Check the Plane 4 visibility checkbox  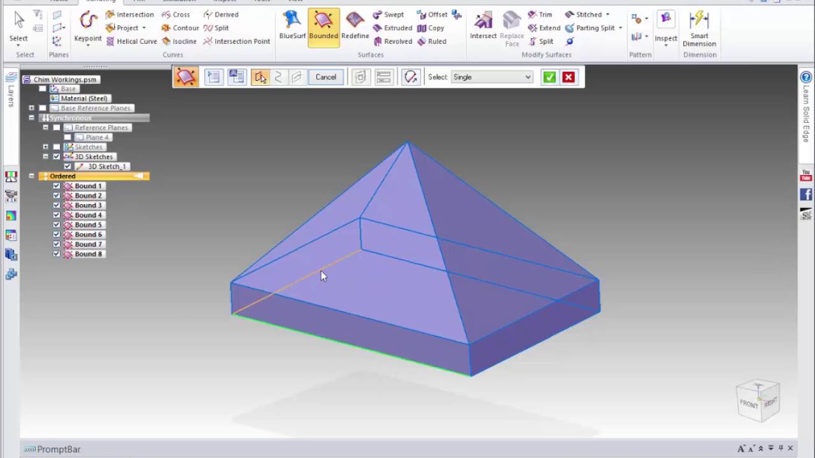coord(67,137)
